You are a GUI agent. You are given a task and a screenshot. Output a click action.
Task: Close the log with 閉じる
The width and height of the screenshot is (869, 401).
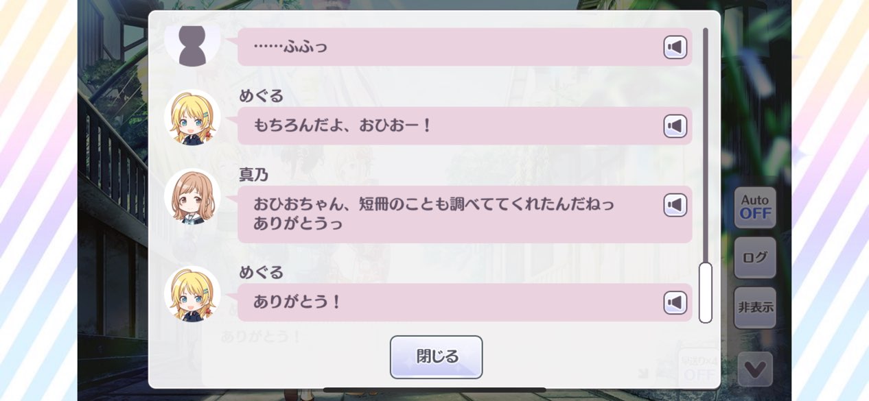[437, 357]
